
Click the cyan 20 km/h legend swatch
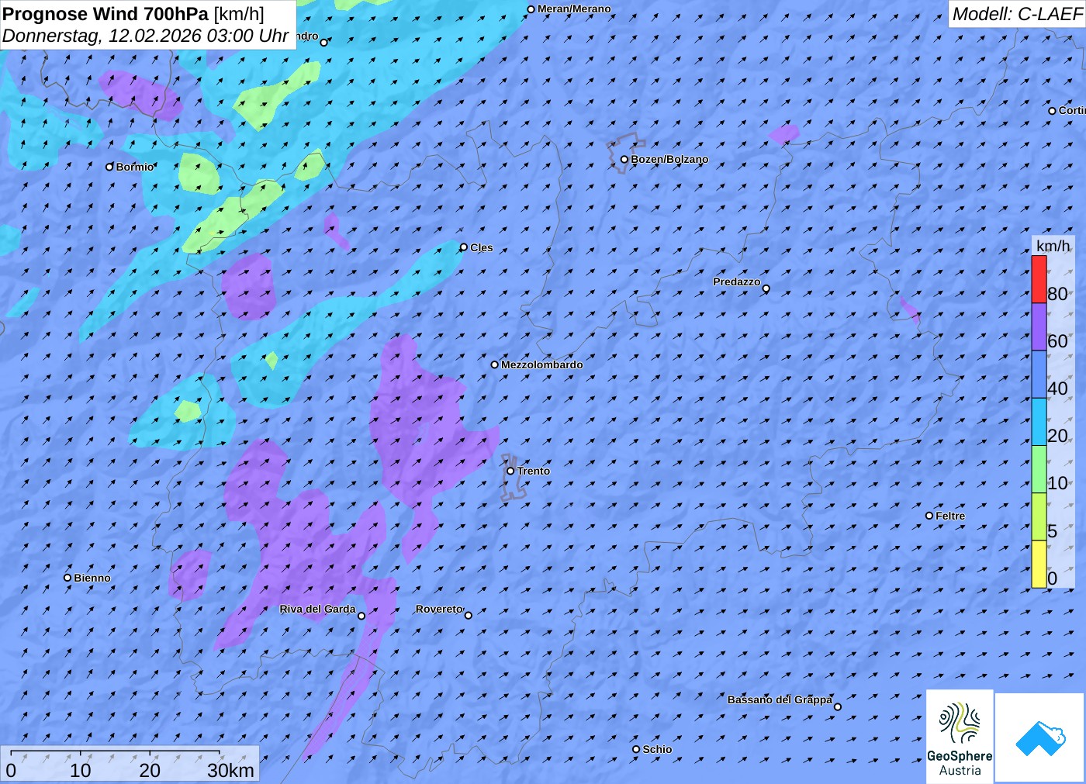(x=1039, y=422)
